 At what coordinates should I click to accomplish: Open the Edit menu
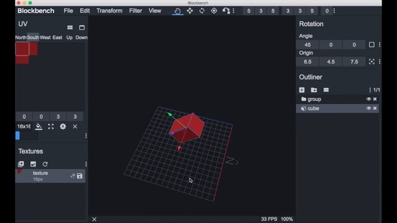[84, 11]
